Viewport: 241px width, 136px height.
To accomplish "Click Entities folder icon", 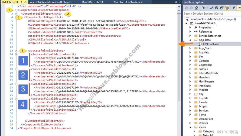I will click(x=196, y=69).
